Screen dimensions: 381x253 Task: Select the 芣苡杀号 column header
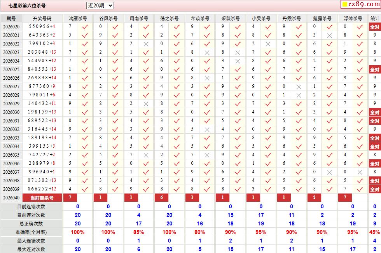pos(200,18)
